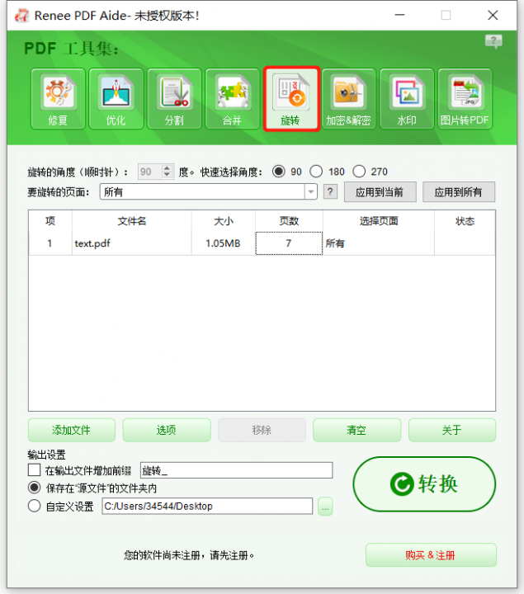The image size is (524, 594).
Task: Open the folder browse '...' button
Action: pos(325,507)
